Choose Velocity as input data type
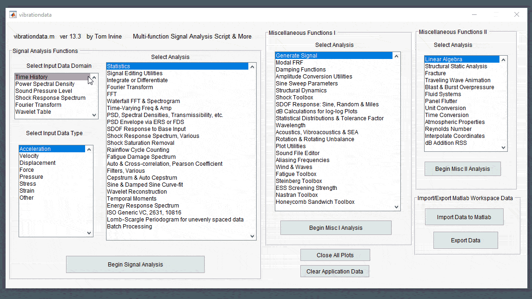 click(x=29, y=156)
